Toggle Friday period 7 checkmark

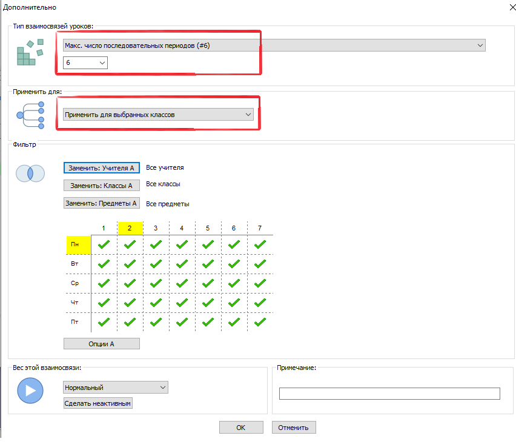pyautogui.click(x=260, y=322)
